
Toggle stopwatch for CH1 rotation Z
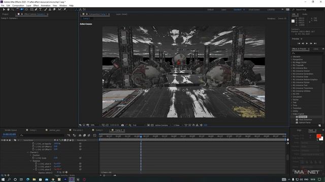(36, 169)
